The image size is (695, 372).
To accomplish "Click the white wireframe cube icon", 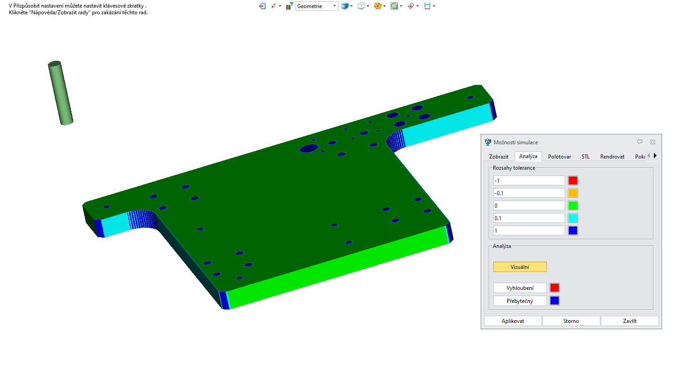I will [361, 6].
